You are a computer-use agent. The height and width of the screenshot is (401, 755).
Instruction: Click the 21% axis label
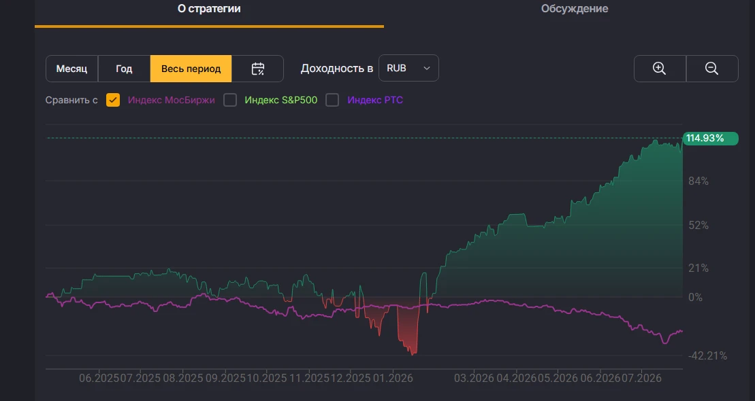698,268
